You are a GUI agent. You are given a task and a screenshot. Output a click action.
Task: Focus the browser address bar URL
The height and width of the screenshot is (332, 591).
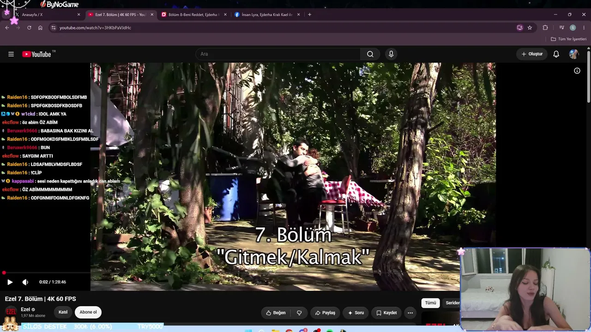point(96,28)
